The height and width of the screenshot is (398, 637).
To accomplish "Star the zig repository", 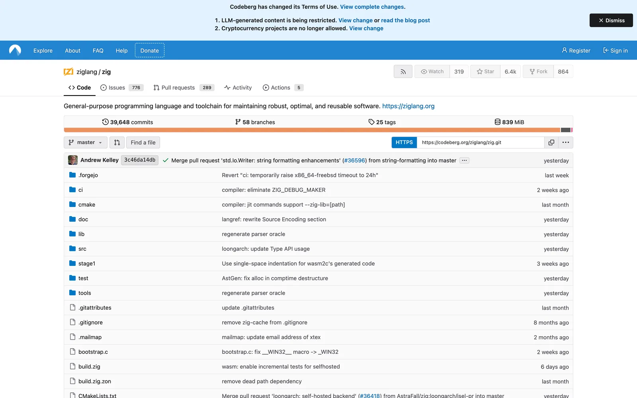I will click(x=485, y=72).
